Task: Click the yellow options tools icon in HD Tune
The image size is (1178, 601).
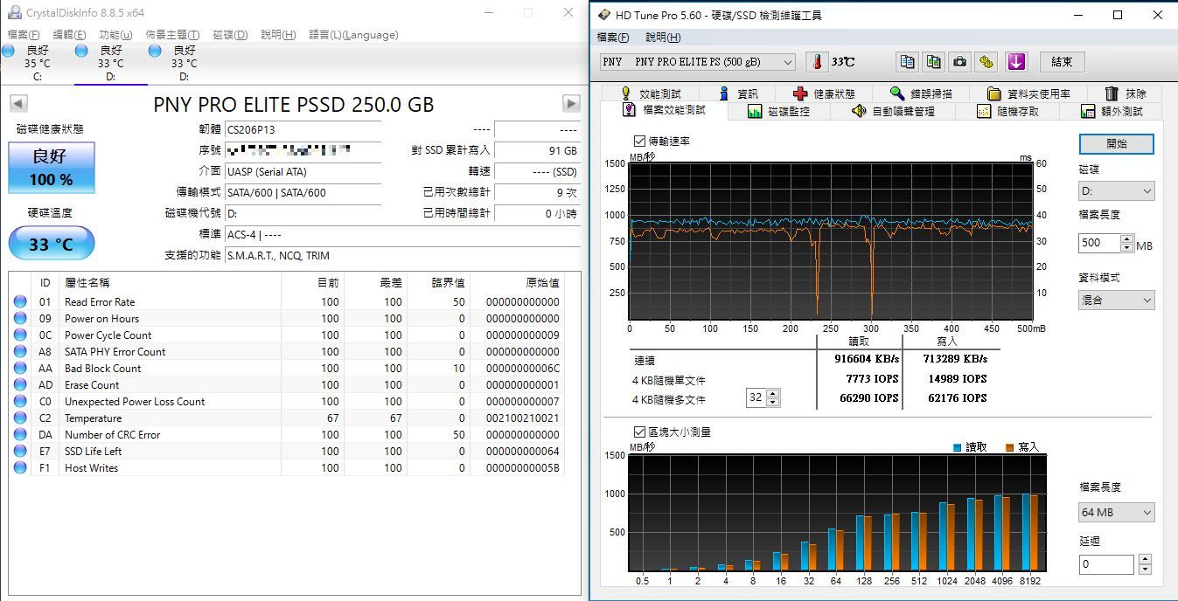Action: [x=986, y=62]
